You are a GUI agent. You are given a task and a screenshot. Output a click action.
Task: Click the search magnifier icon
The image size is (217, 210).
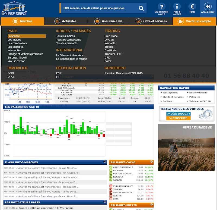point(141,8)
